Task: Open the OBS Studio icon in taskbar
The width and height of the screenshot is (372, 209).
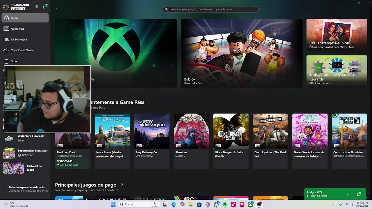Action: 259,204
